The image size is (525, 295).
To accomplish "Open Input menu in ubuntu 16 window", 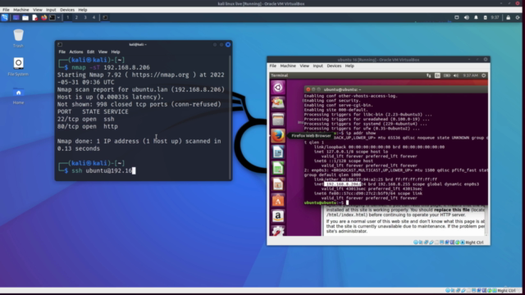I will (317, 66).
